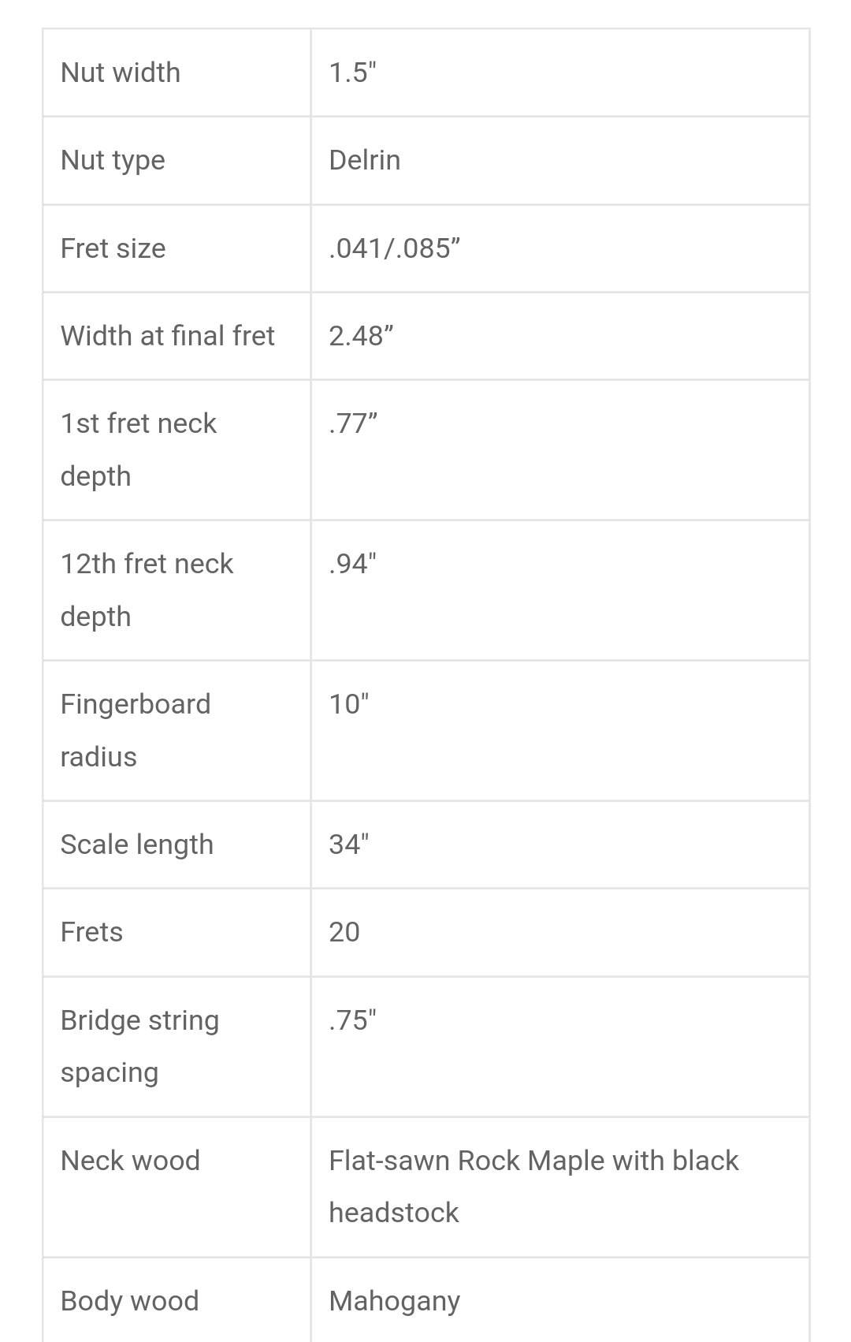
Task: Select the 10" fingerboard radius value
Action: [x=348, y=704]
